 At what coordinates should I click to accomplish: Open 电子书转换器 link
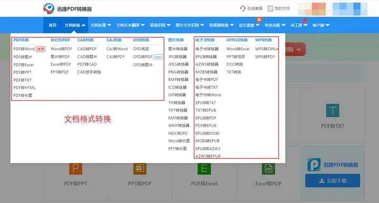coord(207,49)
